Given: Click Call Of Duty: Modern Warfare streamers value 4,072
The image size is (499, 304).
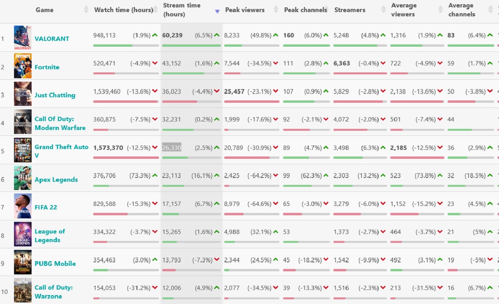Looking at the screenshot, I should [x=342, y=119].
